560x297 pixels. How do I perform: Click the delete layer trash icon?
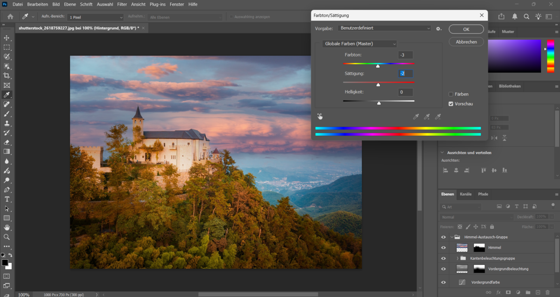tap(547, 292)
